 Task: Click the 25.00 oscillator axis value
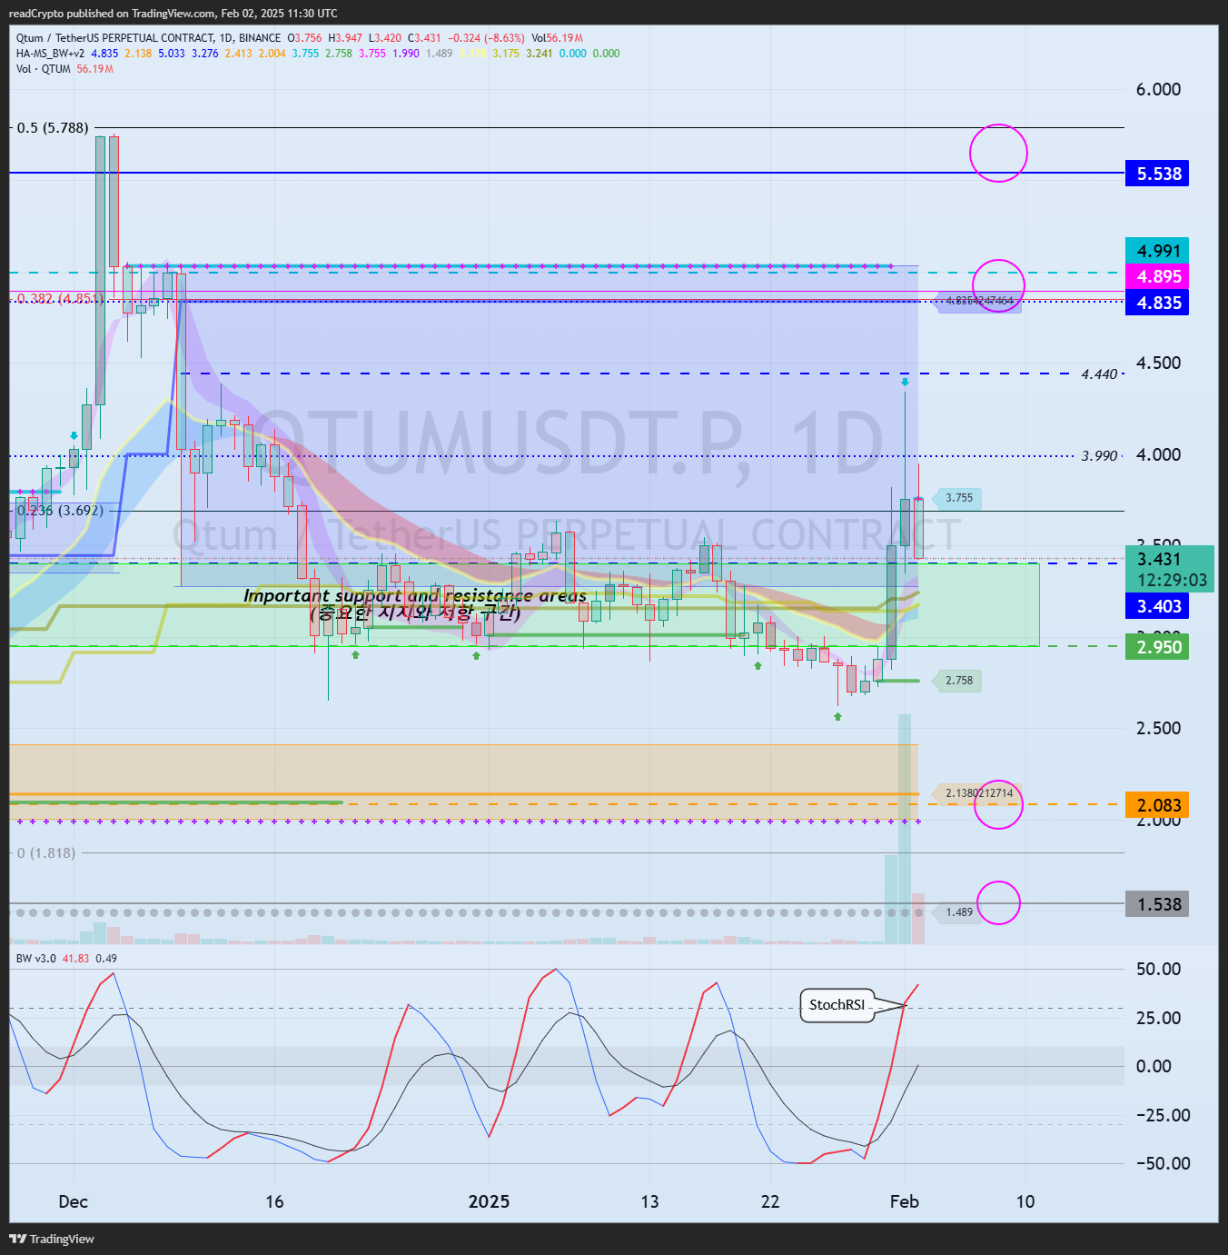(1158, 1018)
